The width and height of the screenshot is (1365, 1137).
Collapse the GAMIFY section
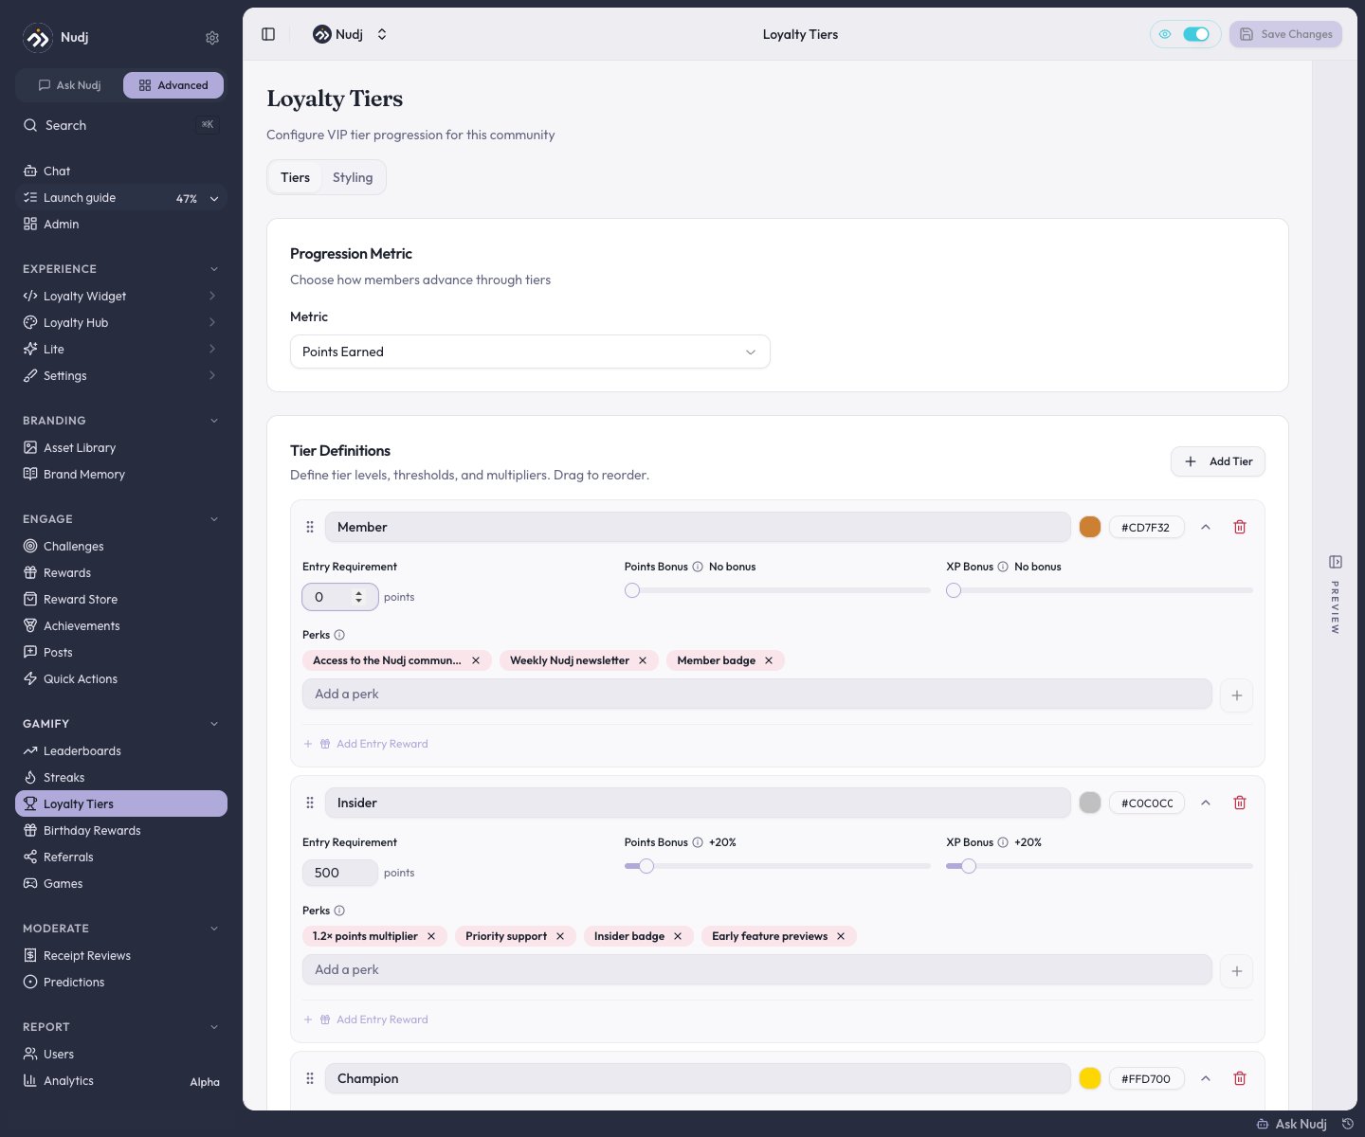(x=214, y=724)
